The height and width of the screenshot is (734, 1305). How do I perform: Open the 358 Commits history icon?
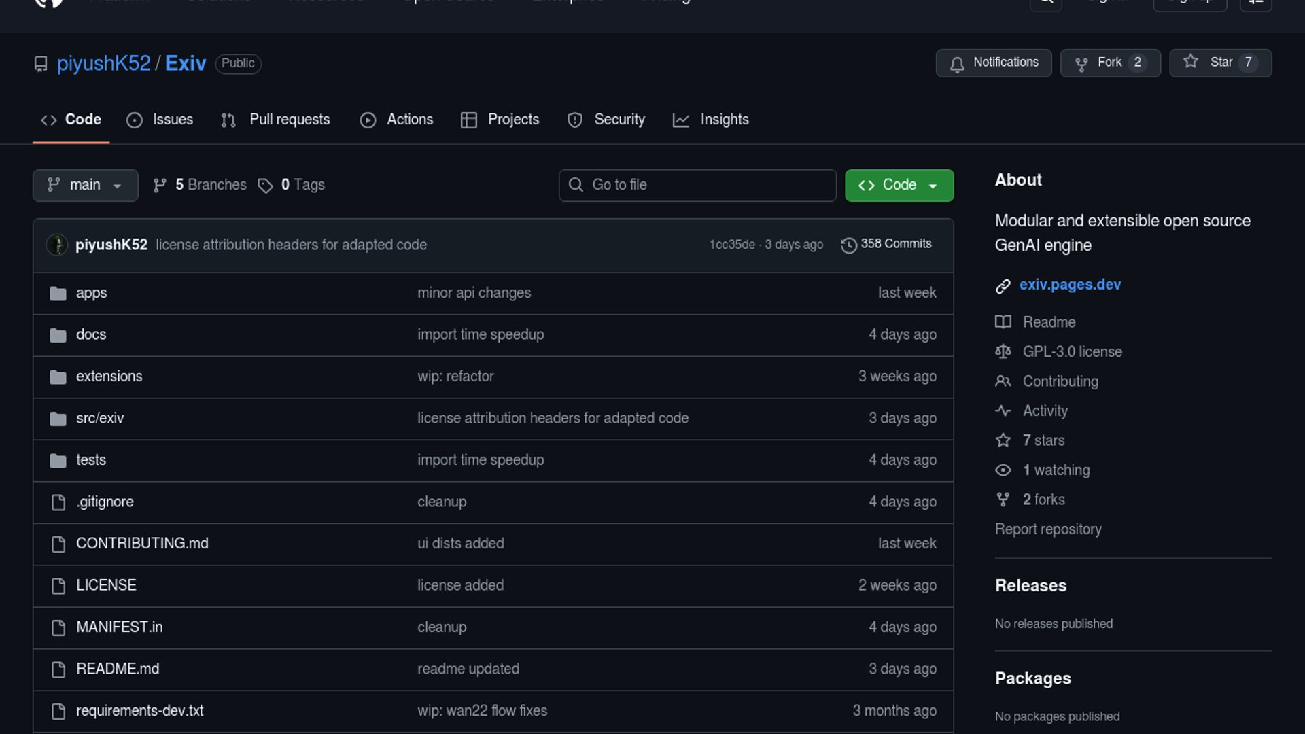click(848, 245)
